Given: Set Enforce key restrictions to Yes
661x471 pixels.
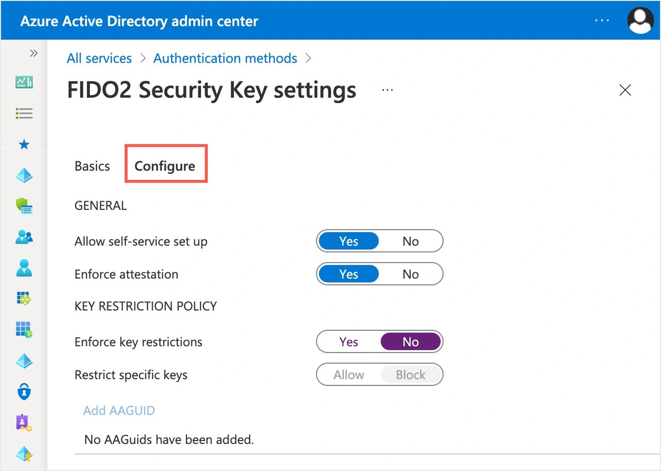Looking at the screenshot, I should 349,342.
